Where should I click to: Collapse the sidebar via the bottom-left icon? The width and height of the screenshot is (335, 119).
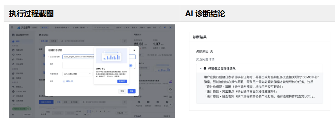[13, 114]
